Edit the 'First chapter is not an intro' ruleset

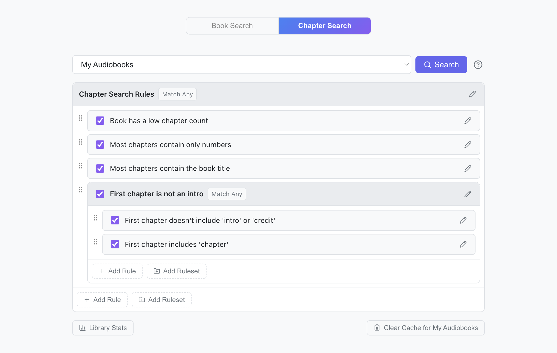pos(468,194)
